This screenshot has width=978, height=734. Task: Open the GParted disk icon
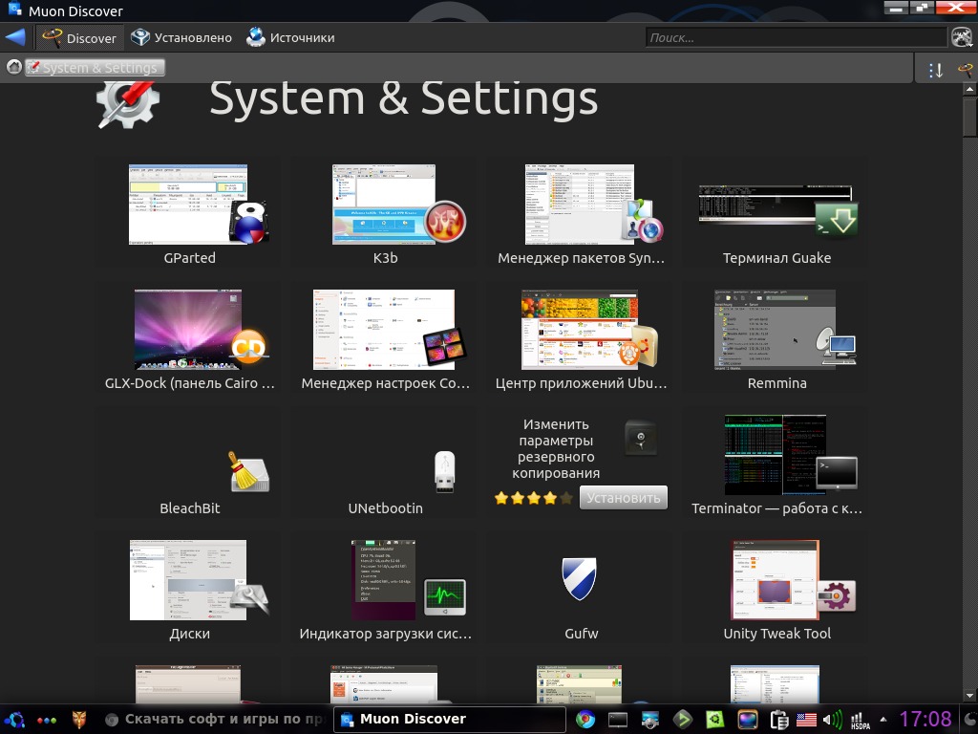[x=249, y=224]
